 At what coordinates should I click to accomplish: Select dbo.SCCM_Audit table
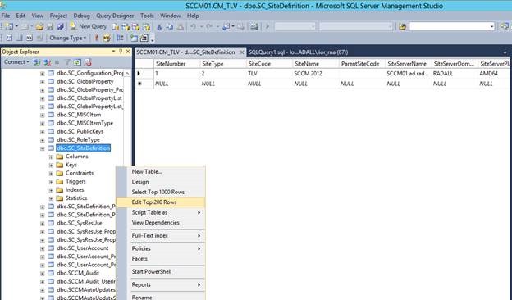[x=78, y=273]
